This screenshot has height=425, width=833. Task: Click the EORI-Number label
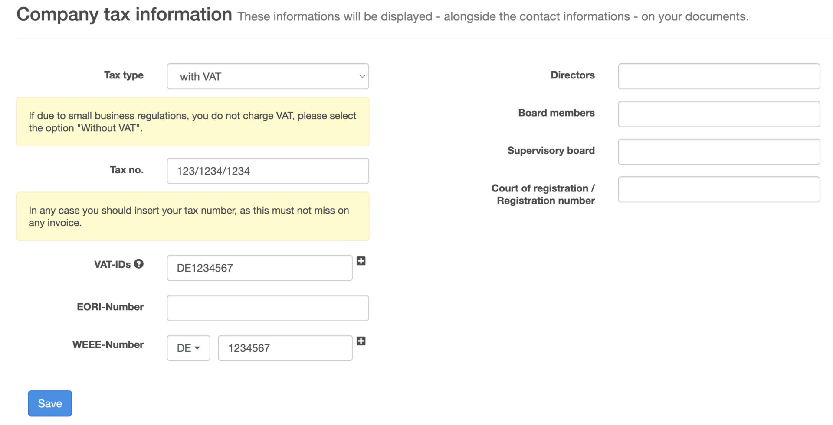(x=110, y=307)
